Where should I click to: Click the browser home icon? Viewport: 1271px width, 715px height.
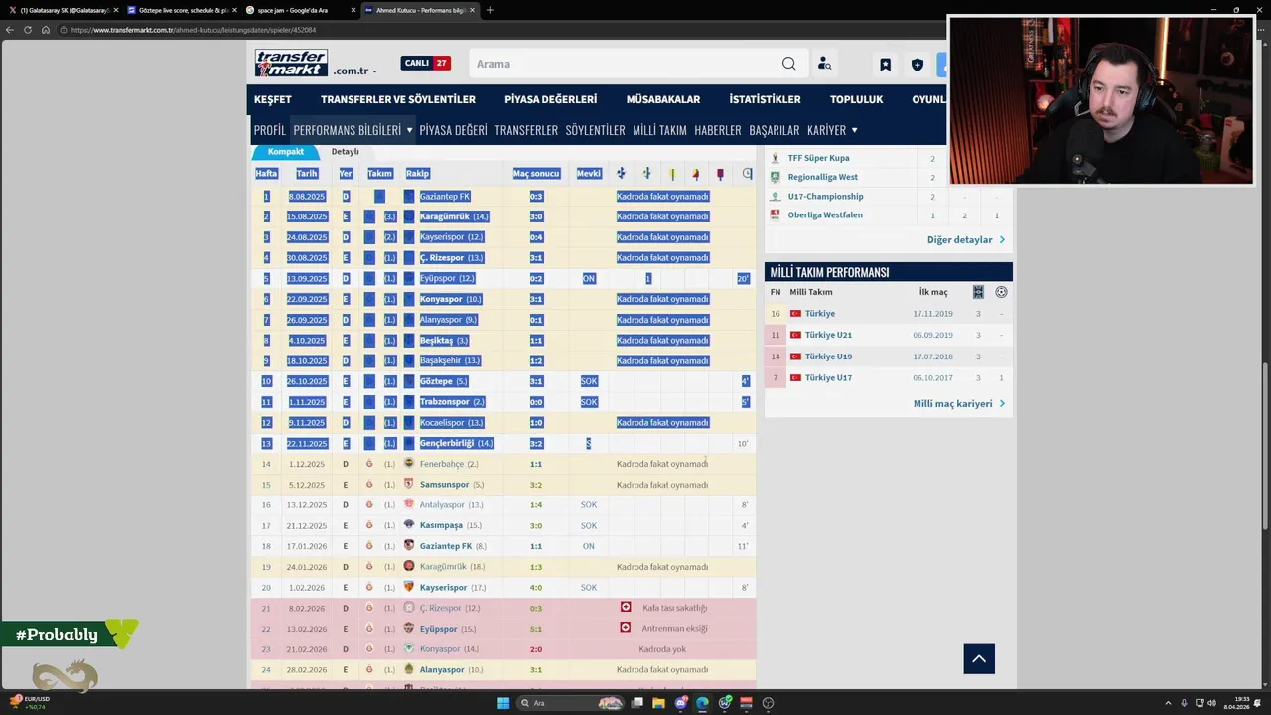point(45,30)
